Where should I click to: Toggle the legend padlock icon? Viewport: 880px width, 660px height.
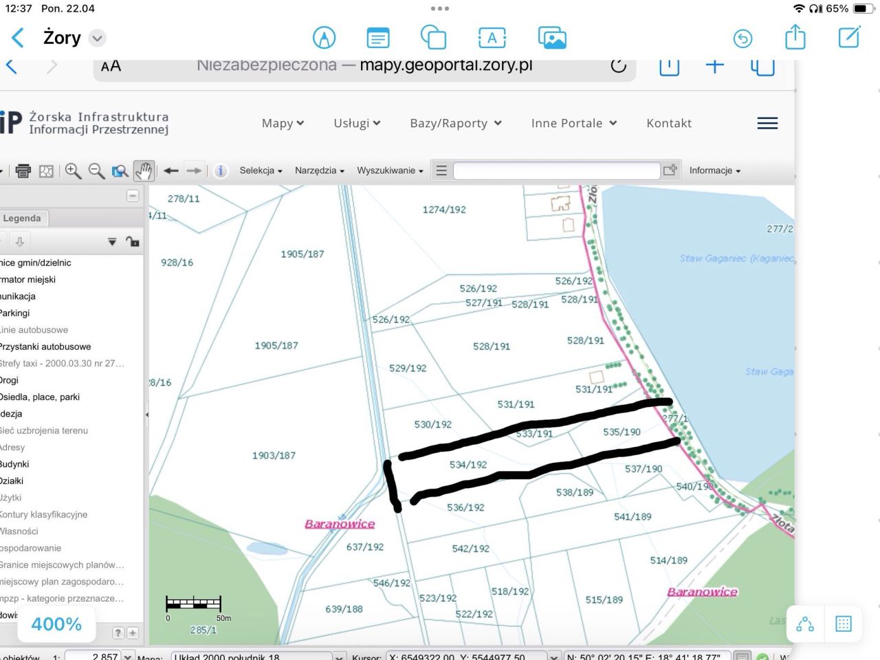(133, 241)
